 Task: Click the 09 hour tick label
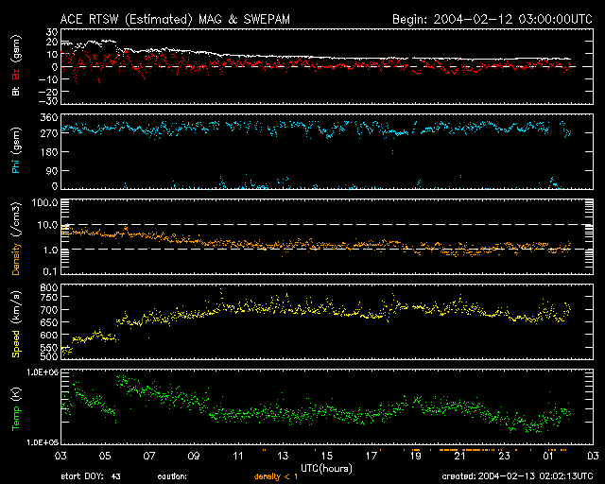coord(193,457)
